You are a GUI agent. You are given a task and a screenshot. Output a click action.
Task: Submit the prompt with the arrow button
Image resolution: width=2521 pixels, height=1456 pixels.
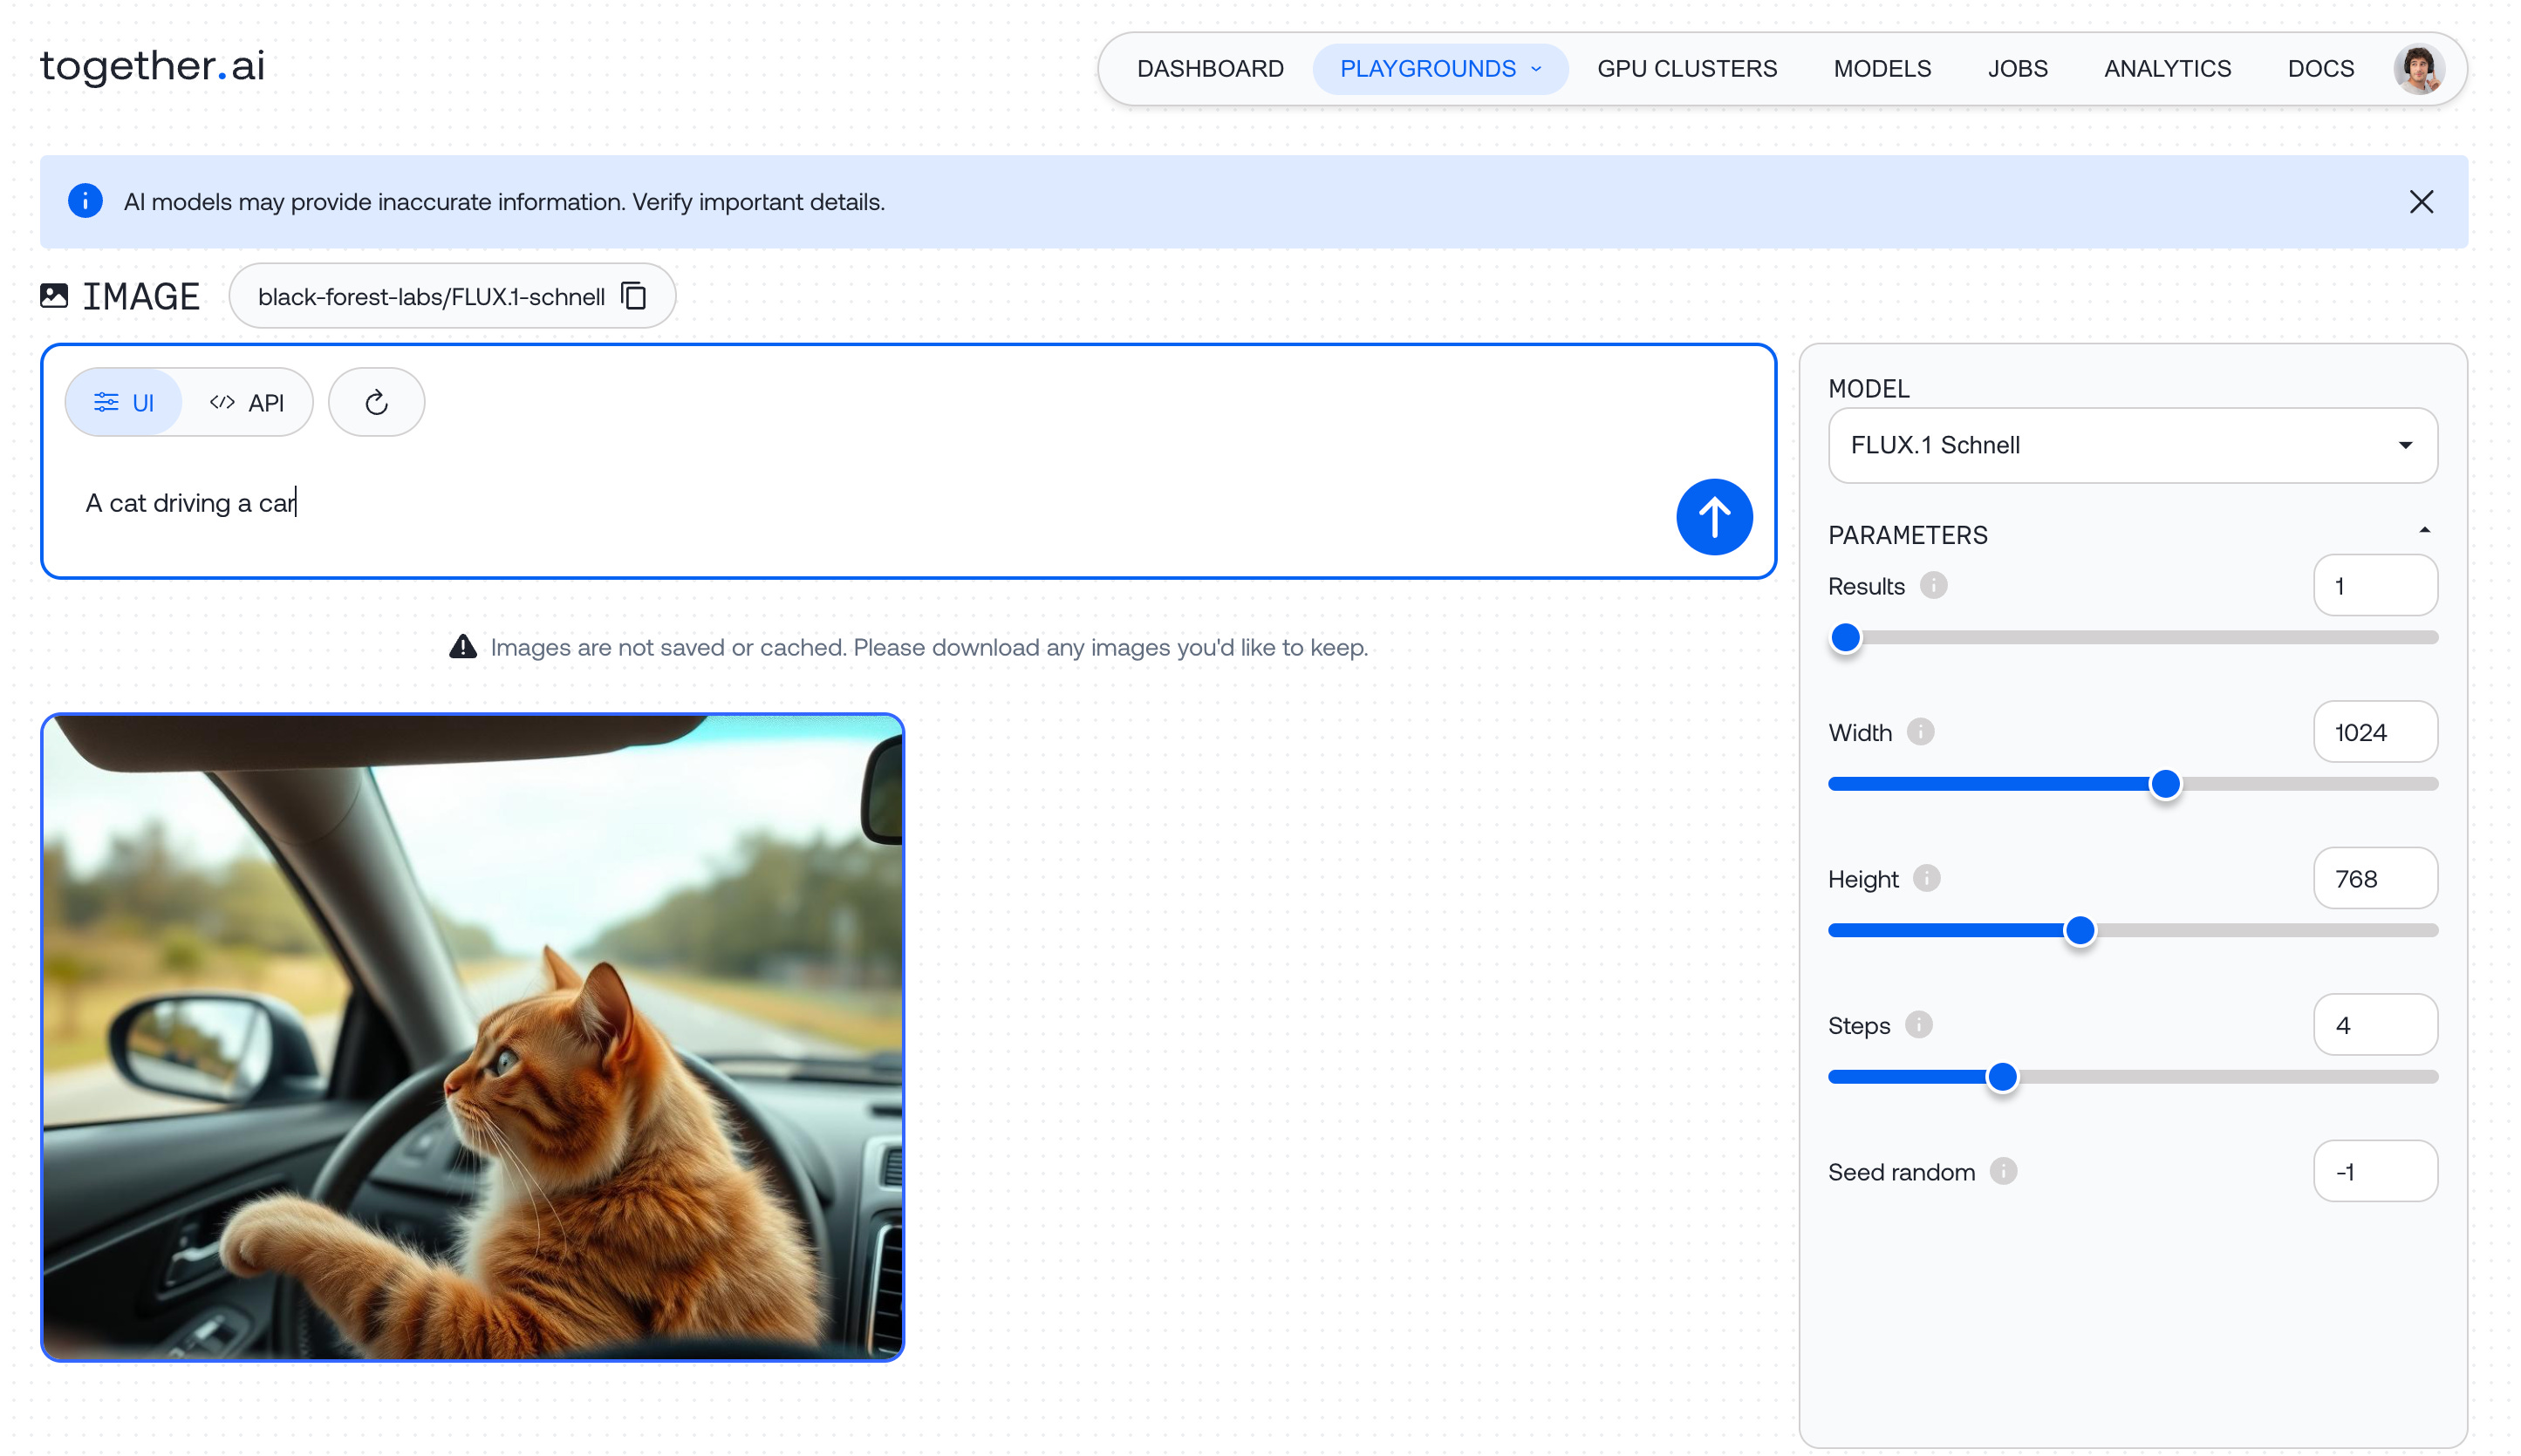1714,517
